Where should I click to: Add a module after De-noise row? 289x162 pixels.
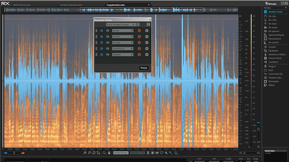[147, 42]
